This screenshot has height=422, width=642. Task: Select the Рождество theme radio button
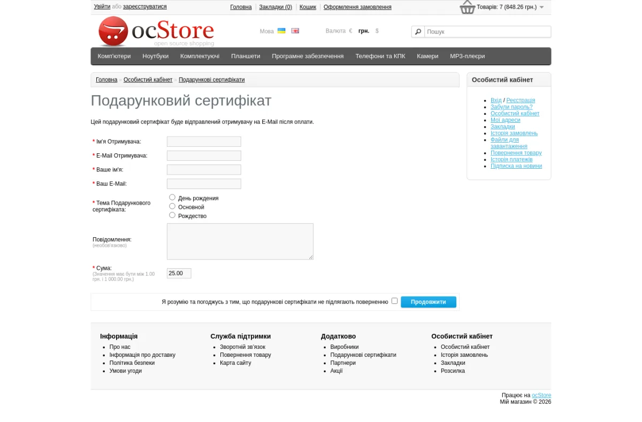(x=172, y=215)
